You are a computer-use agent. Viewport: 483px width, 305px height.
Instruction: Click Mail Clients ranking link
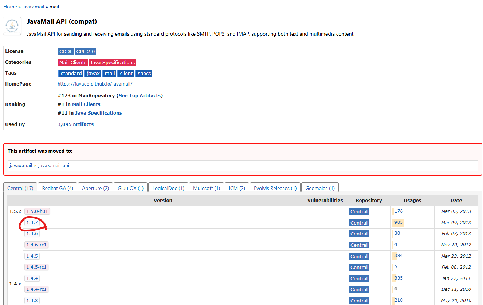point(86,104)
